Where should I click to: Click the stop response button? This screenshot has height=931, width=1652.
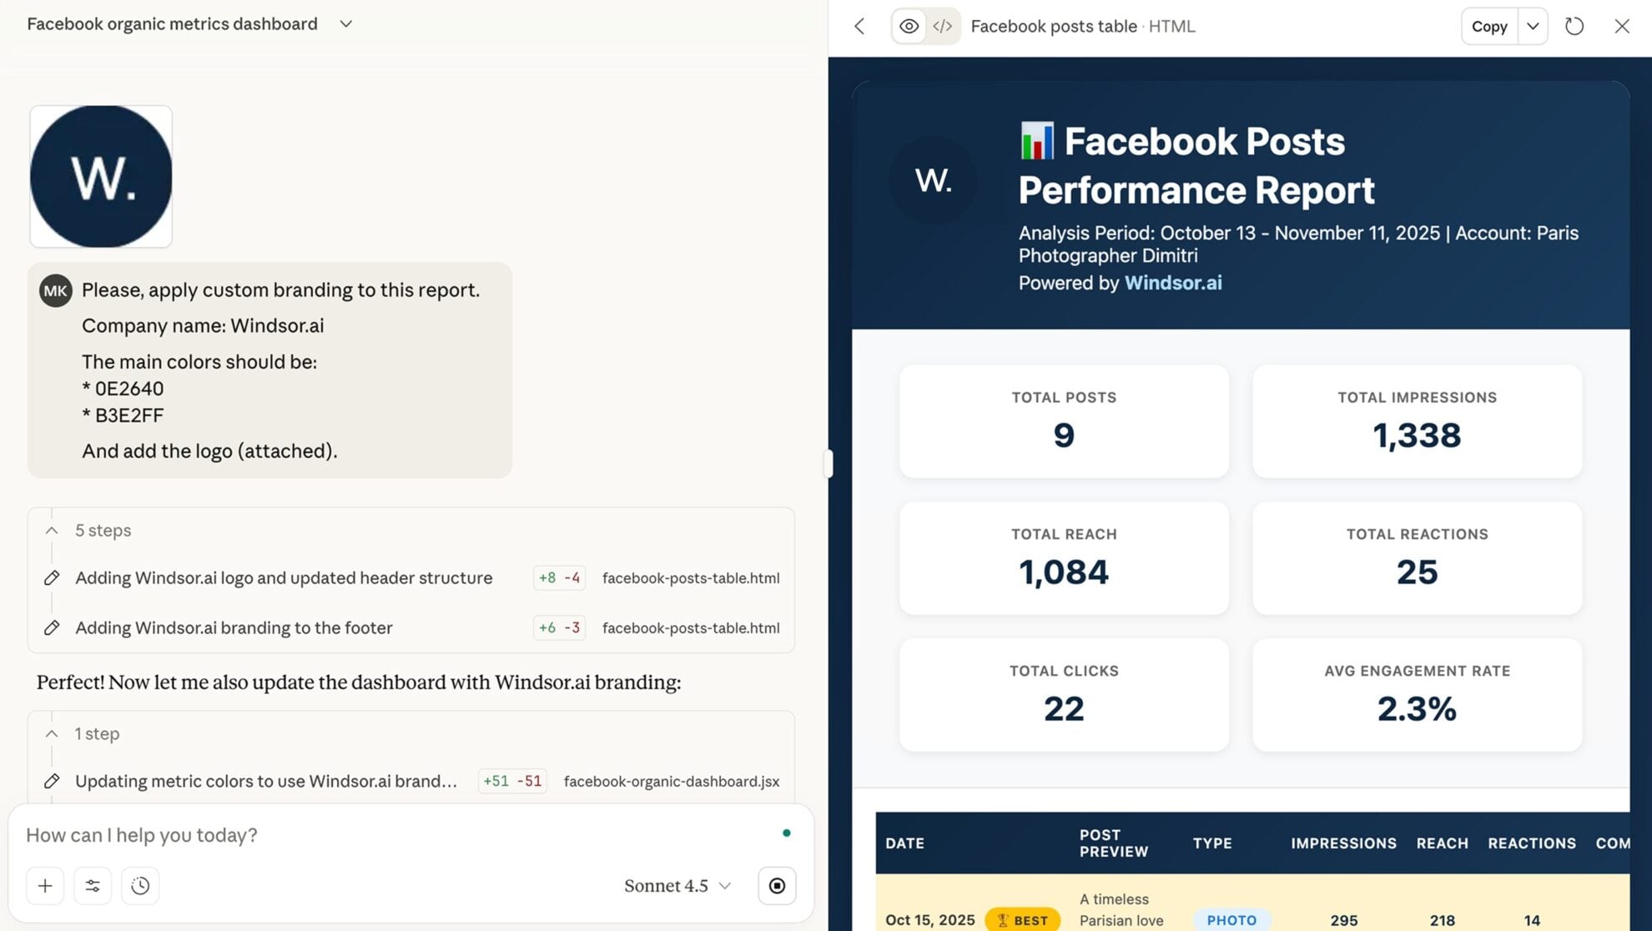point(777,886)
